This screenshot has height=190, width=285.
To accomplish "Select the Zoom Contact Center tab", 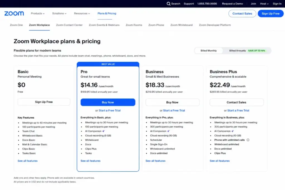I will (x=69, y=25).
